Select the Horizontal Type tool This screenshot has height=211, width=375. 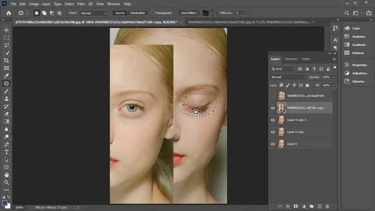click(x=6, y=152)
